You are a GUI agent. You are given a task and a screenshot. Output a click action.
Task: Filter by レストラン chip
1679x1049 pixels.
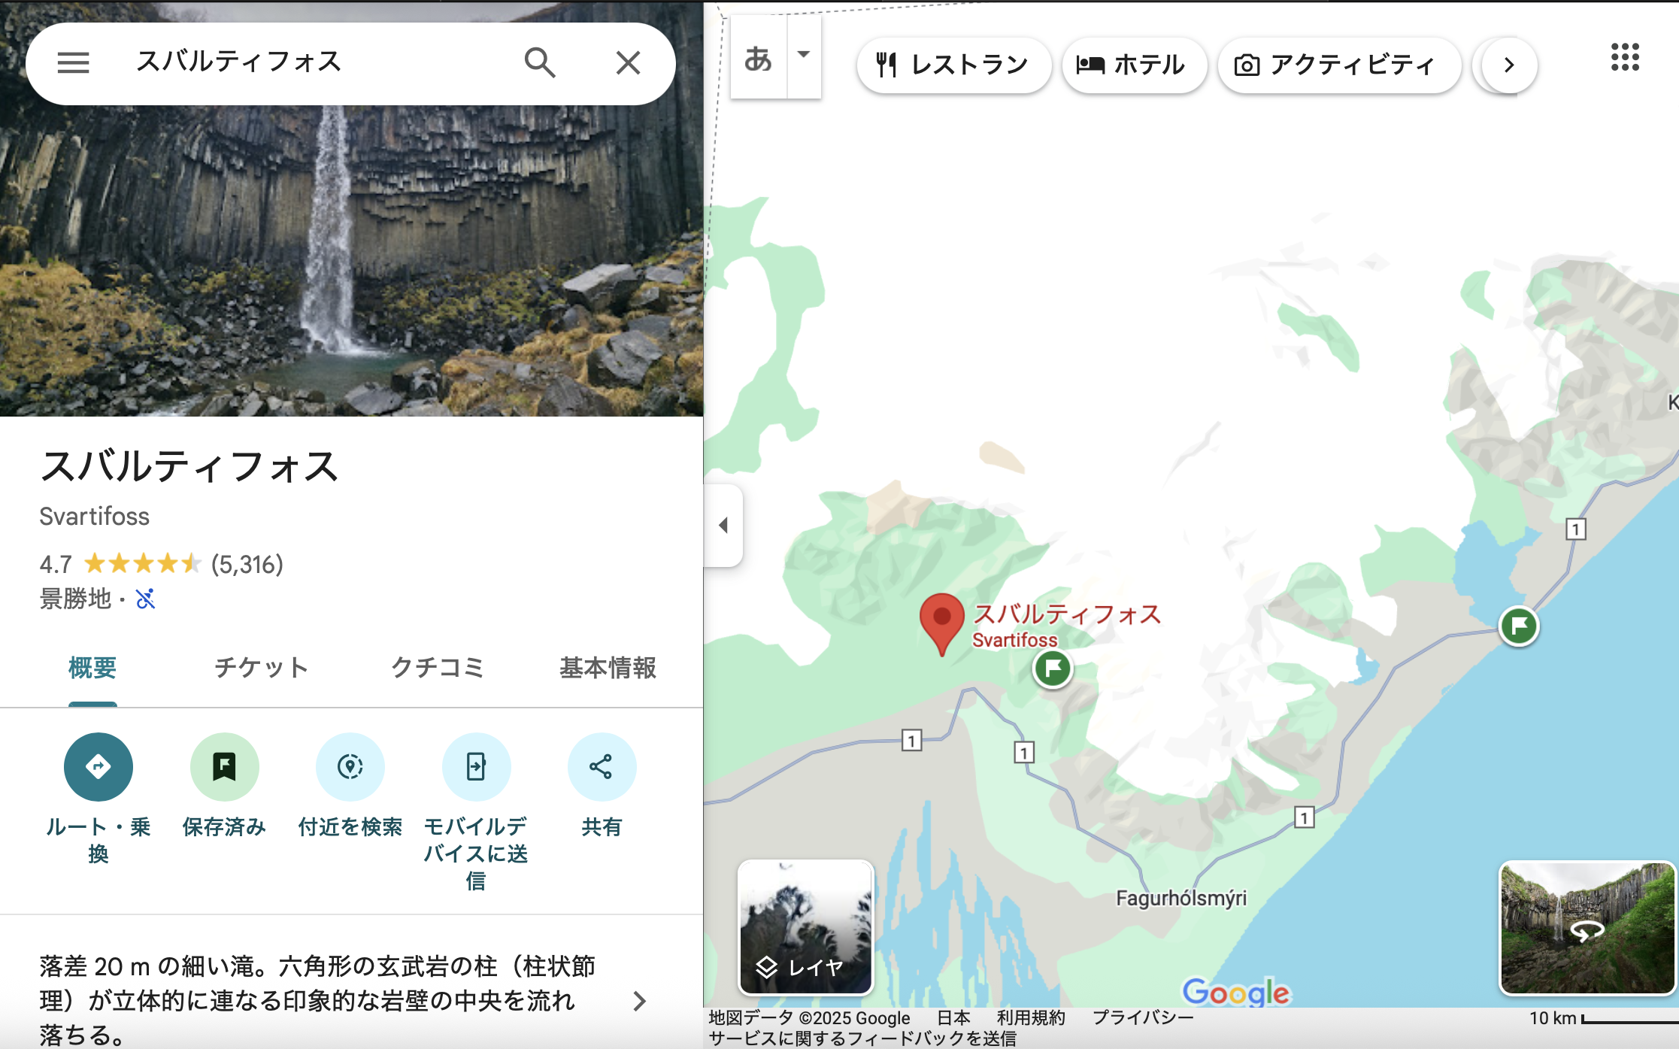953,65
